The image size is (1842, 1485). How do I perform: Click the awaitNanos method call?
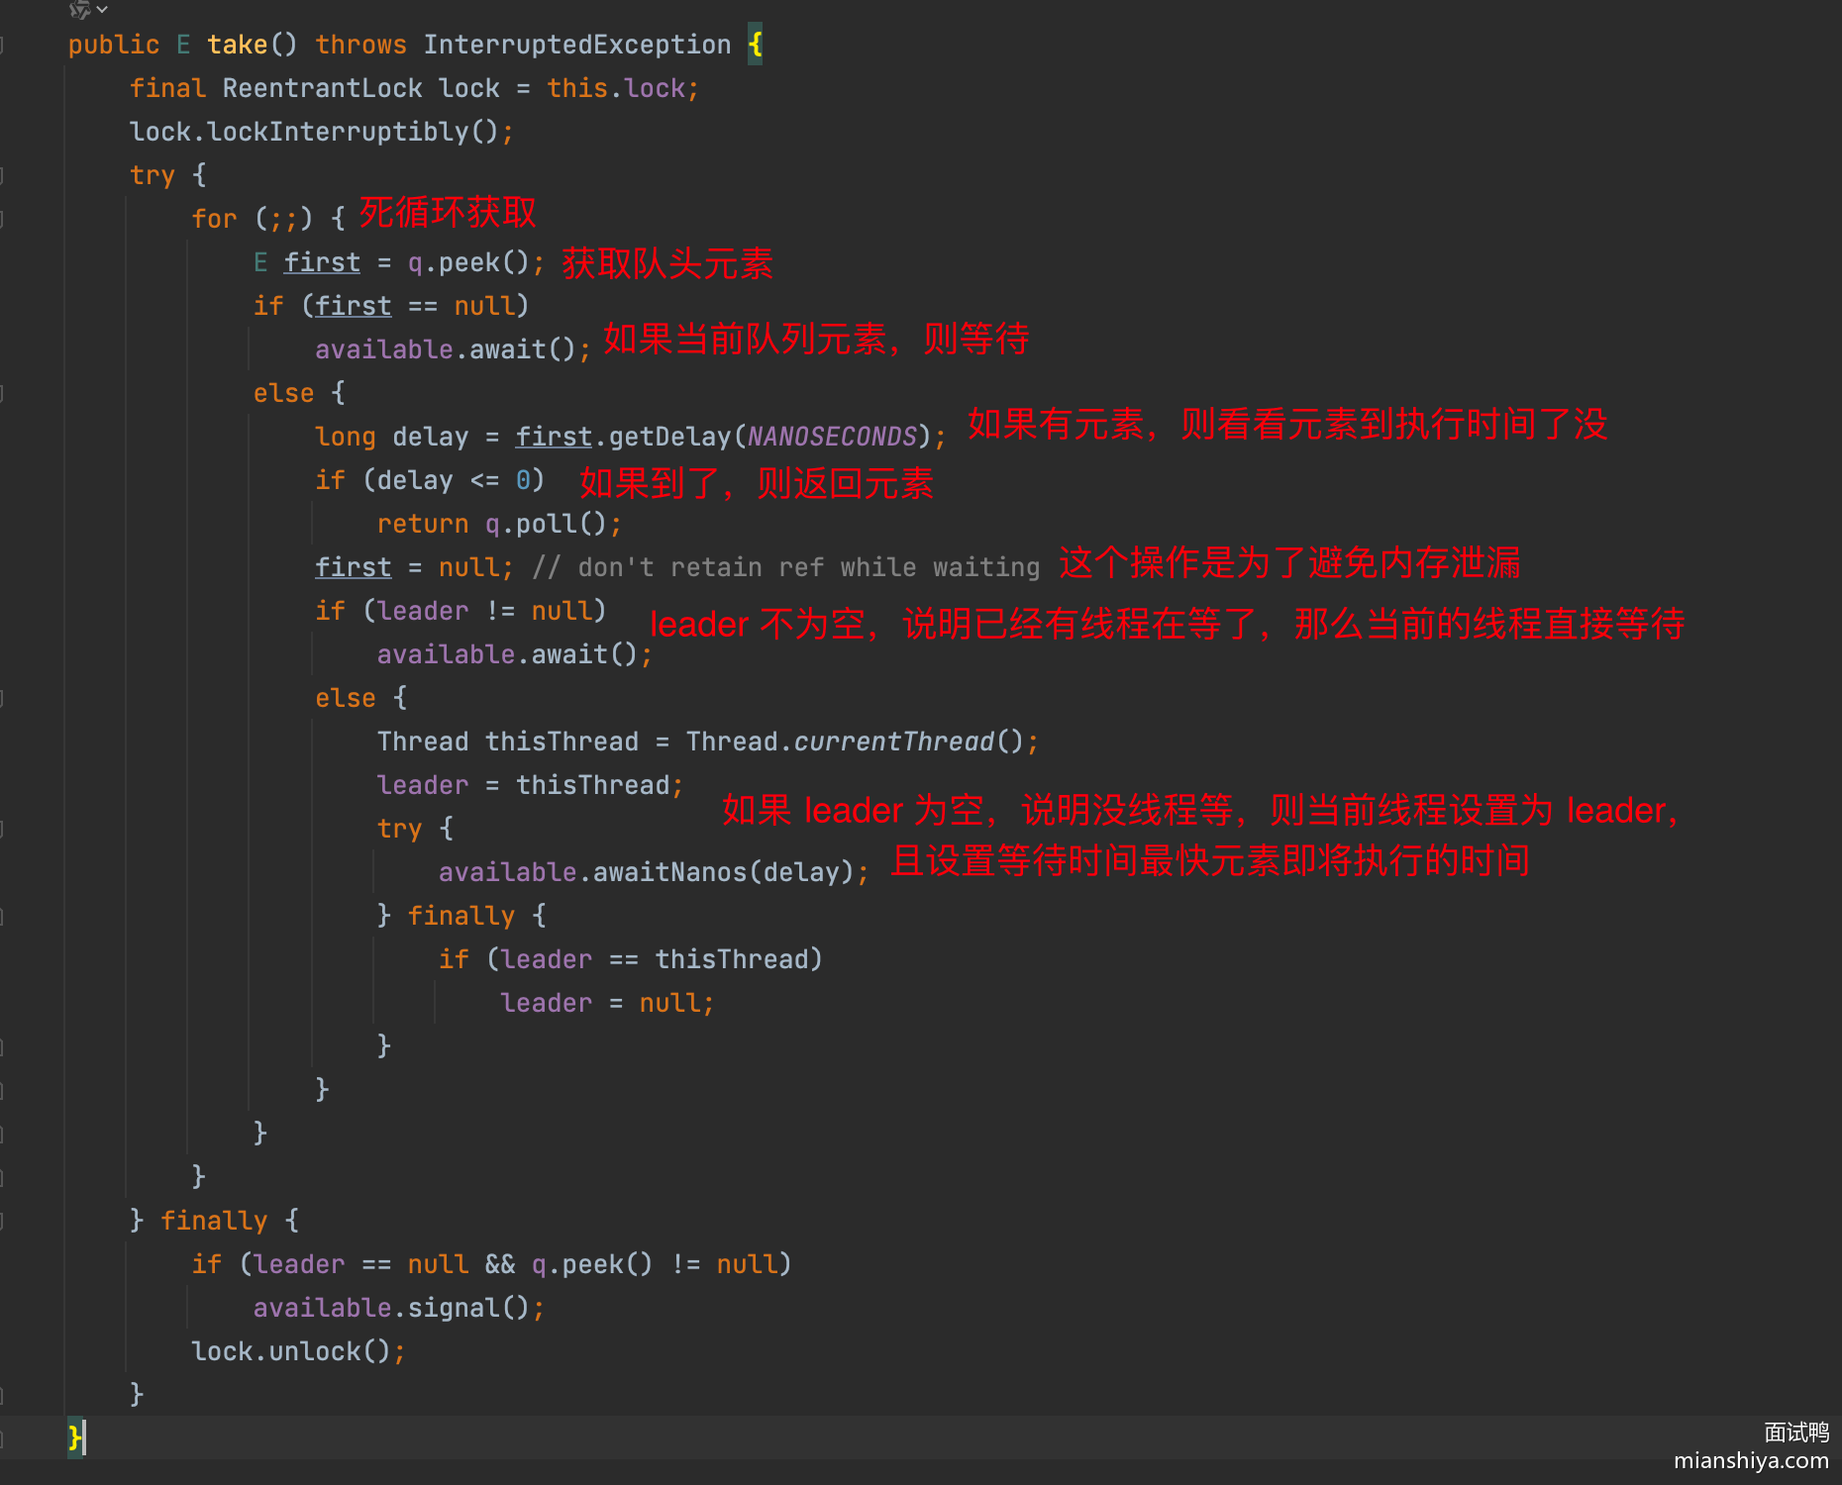pyautogui.click(x=668, y=872)
